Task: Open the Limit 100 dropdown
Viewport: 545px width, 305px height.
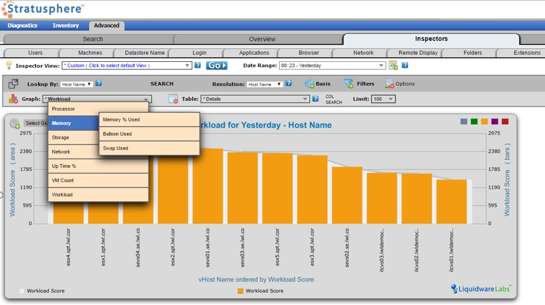Action: 384,99
